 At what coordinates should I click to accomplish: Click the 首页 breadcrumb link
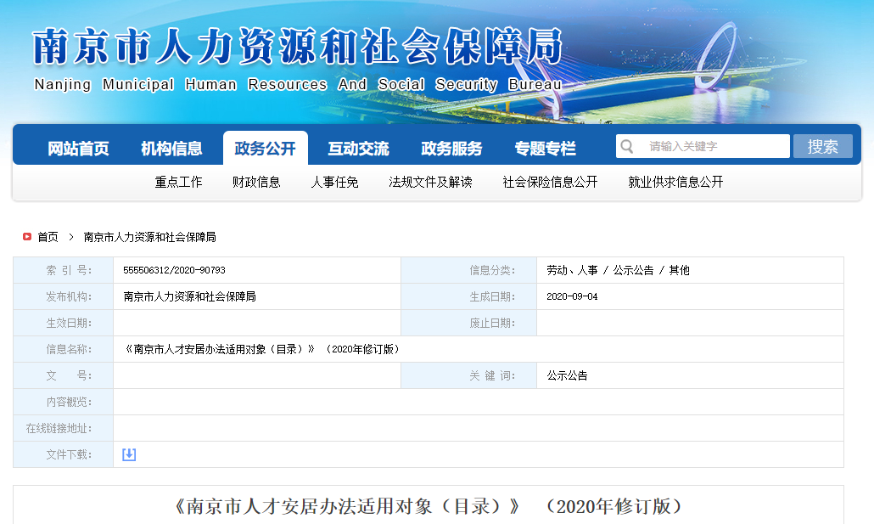(x=48, y=237)
